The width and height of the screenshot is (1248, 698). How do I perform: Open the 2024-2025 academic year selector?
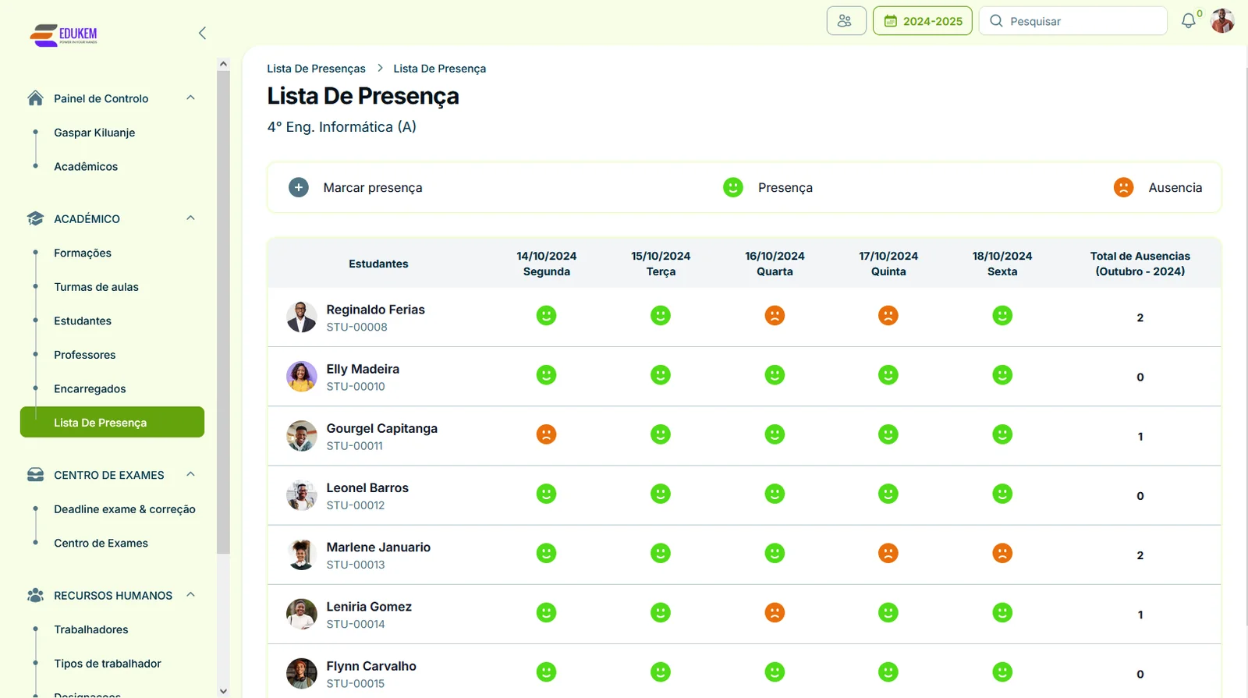(x=922, y=21)
